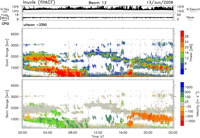Click the 'Freq. [MHz]' axis label
This screenshot has width=200, height=138.
click(x=4, y=17)
